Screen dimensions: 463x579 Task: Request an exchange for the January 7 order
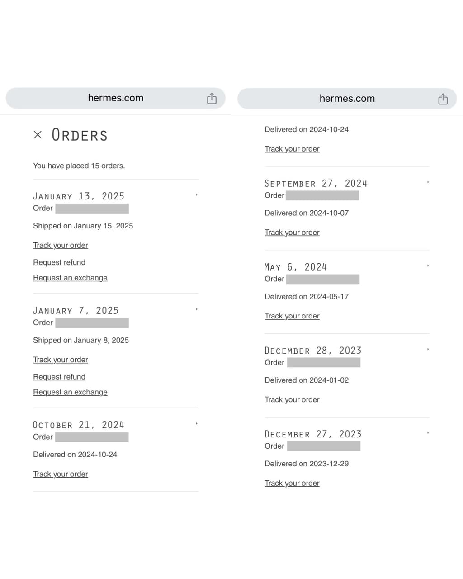(70, 392)
